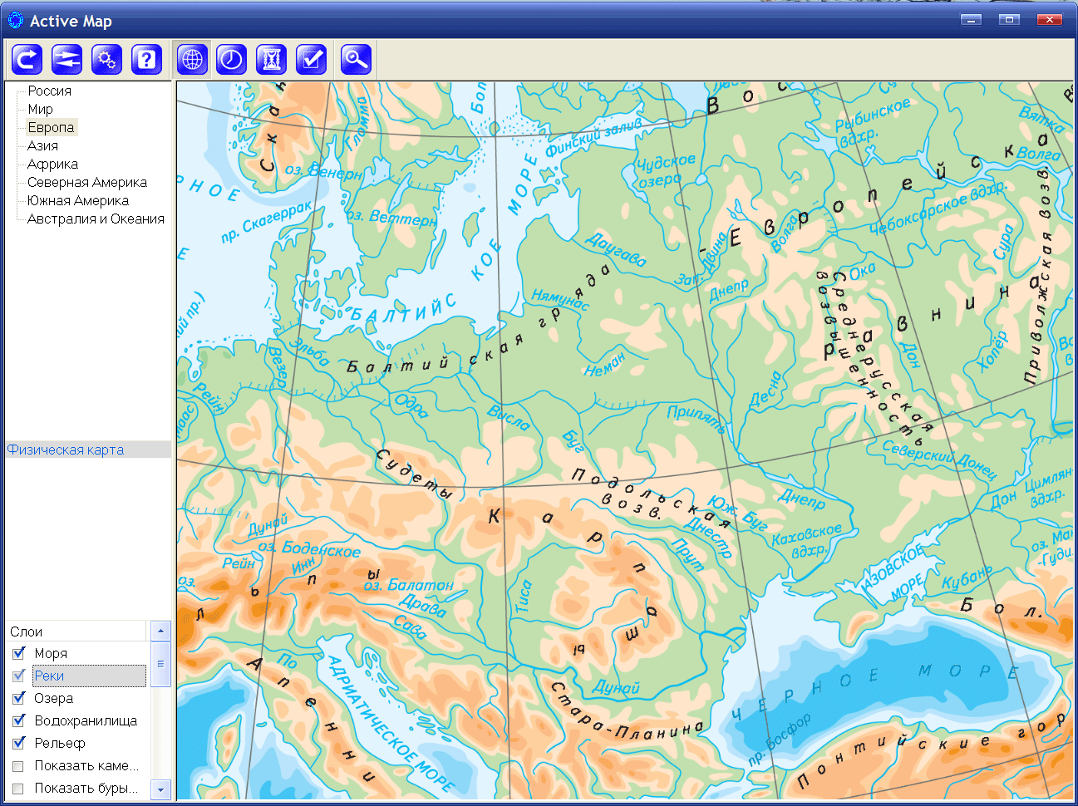Click the layers list scroll down arrow
The width and height of the screenshot is (1078, 806).
[161, 789]
